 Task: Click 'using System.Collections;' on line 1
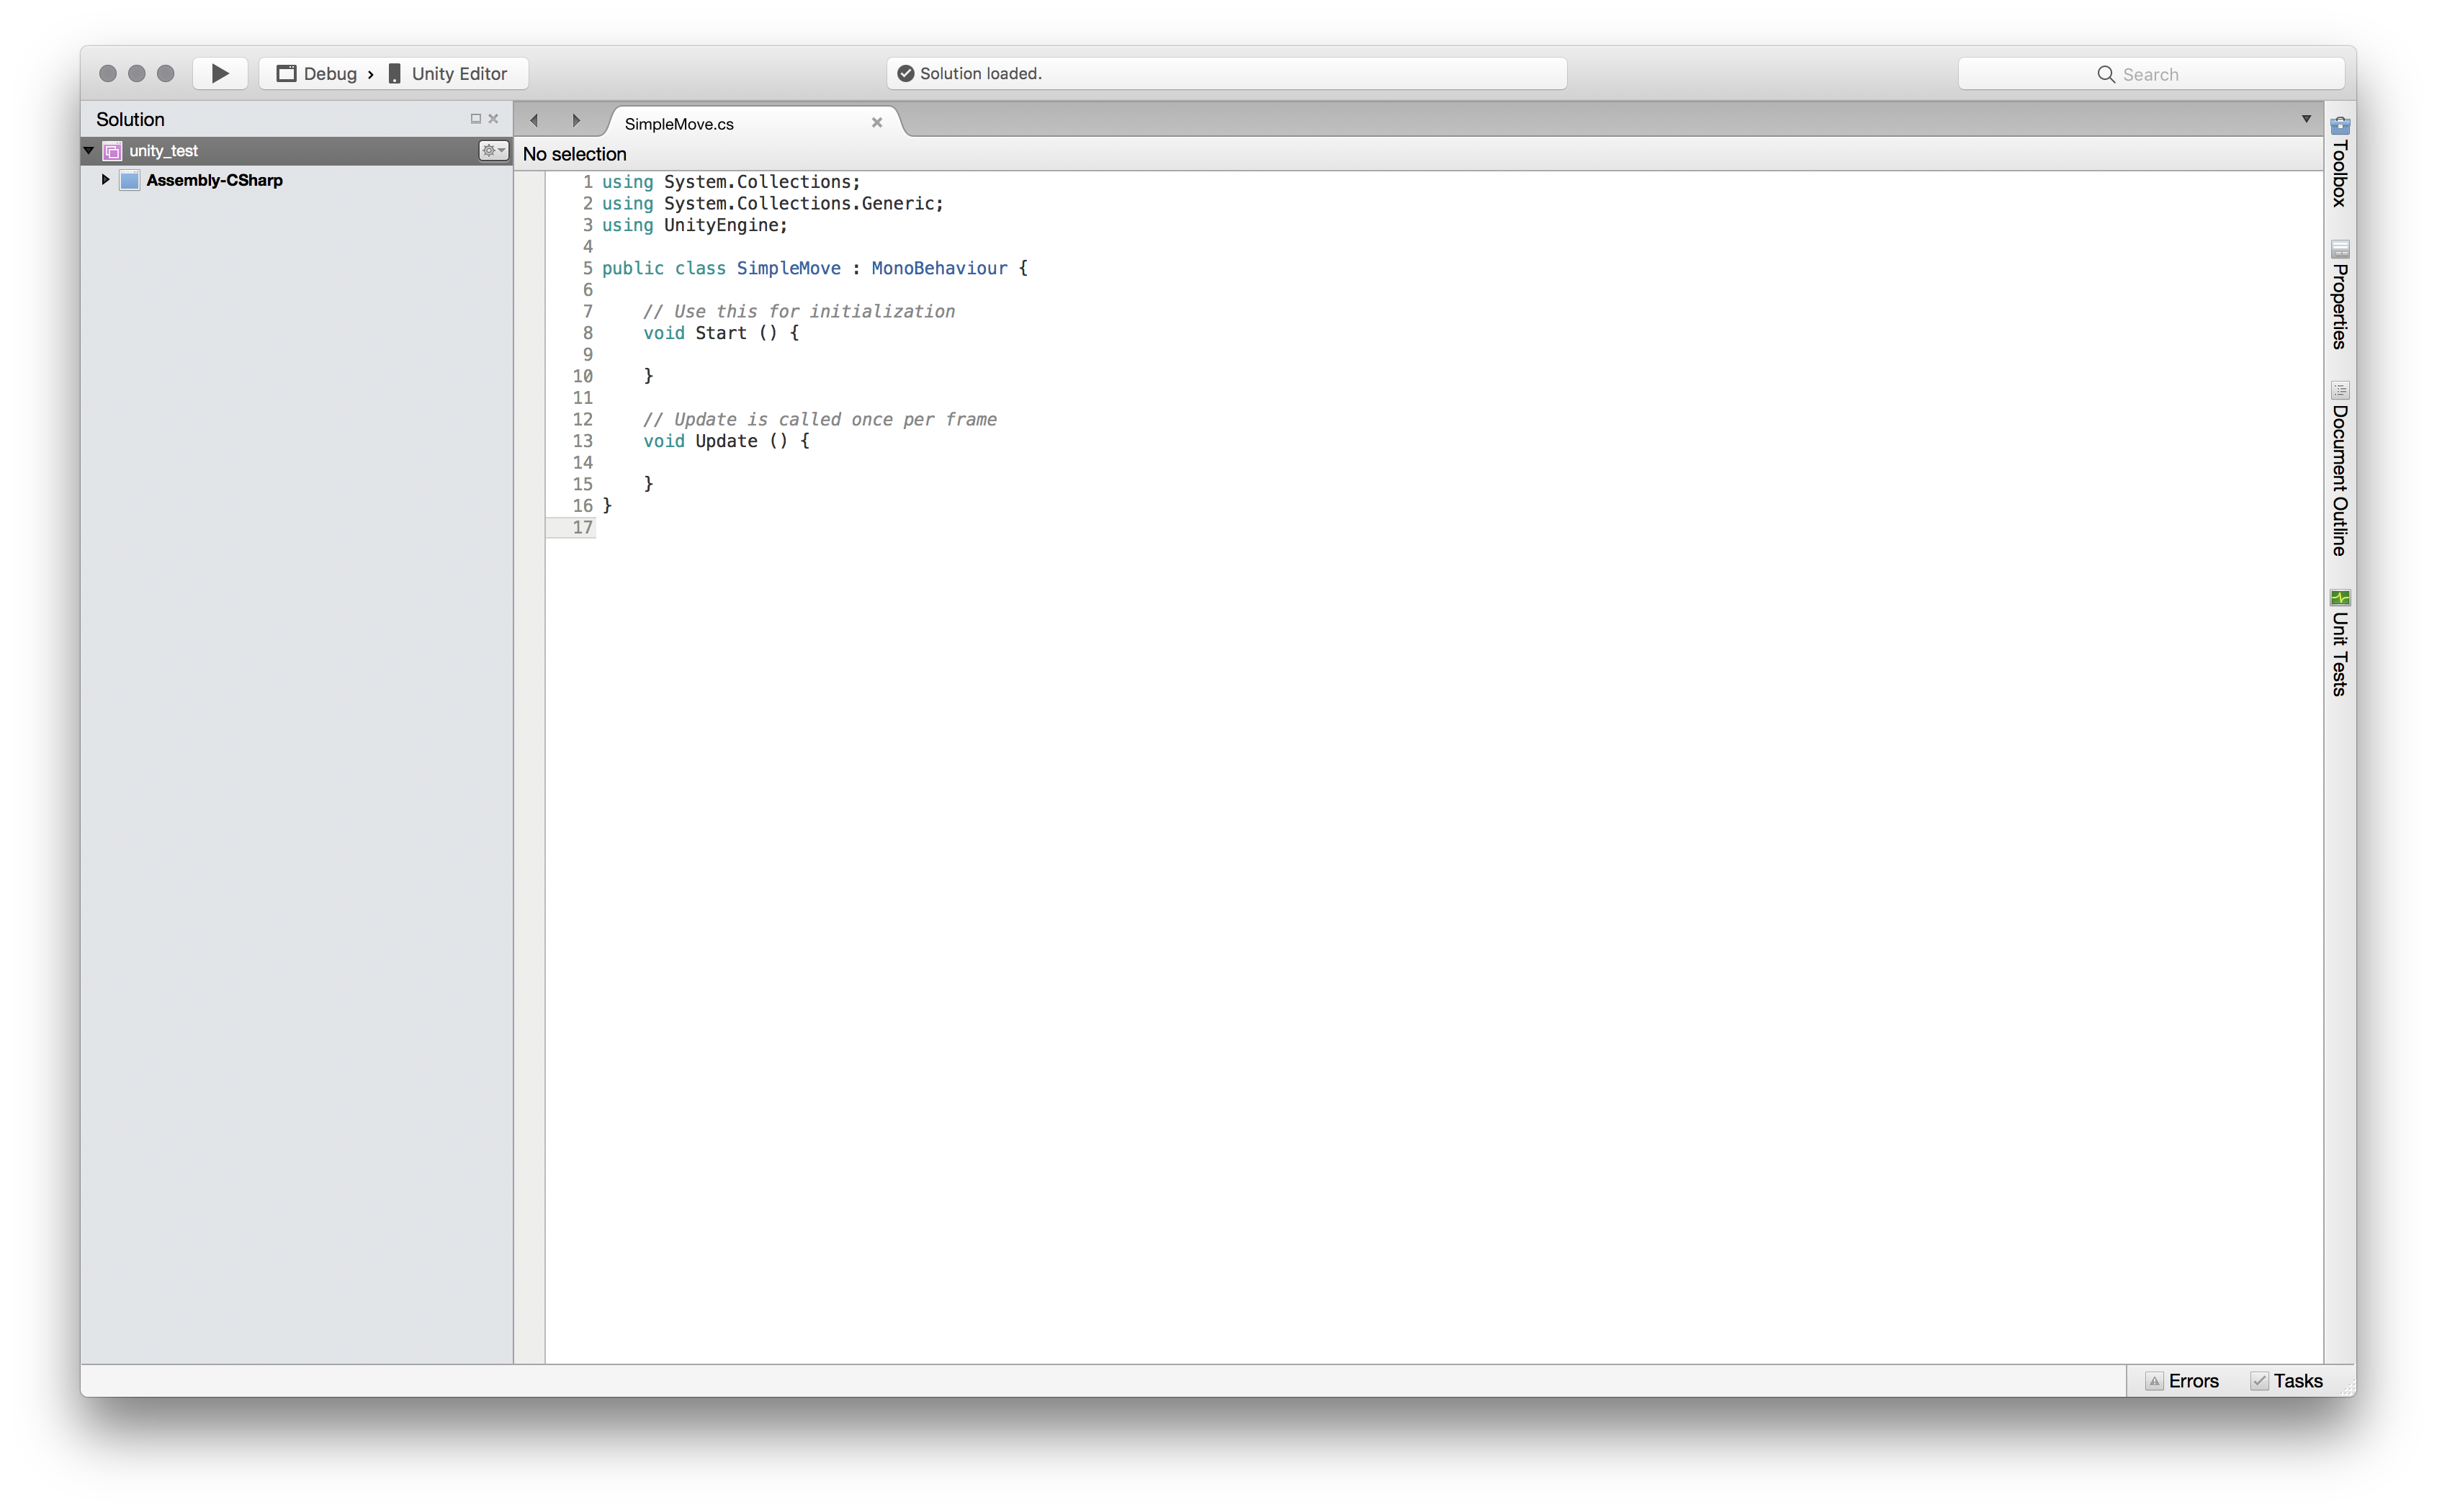coord(730,182)
